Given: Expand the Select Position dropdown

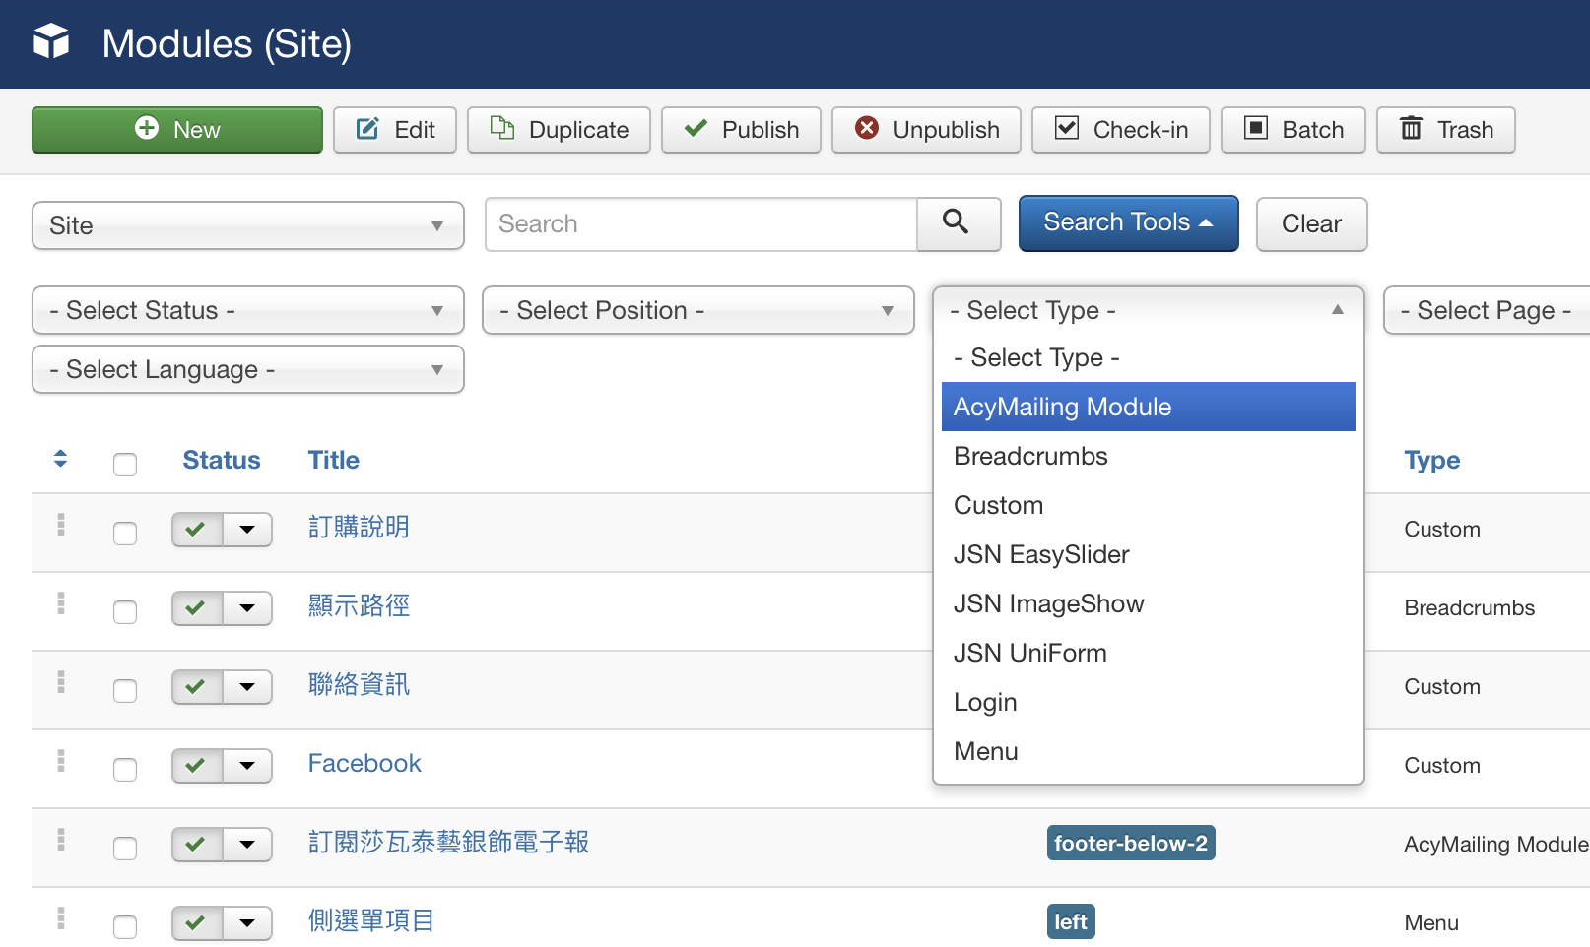Looking at the screenshot, I should tap(697, 310).
